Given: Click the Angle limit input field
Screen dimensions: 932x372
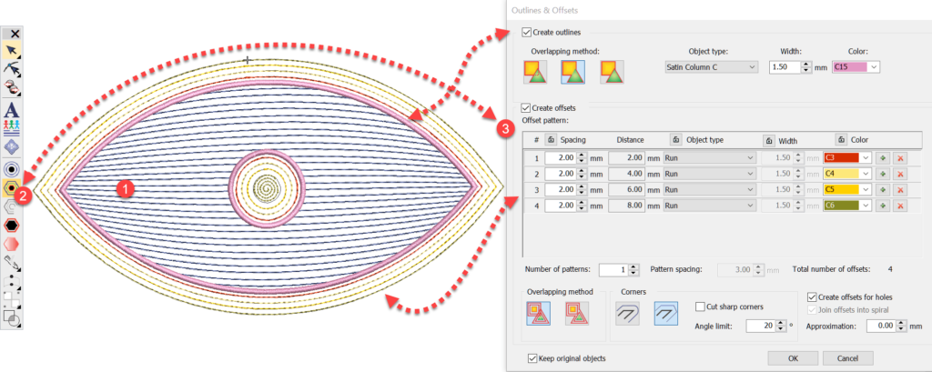Looking at the screenshot, I should pos(760,325).
